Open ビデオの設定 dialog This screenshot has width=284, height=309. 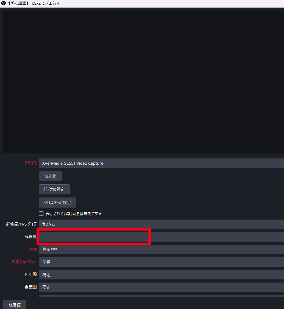tap(54, 189)
